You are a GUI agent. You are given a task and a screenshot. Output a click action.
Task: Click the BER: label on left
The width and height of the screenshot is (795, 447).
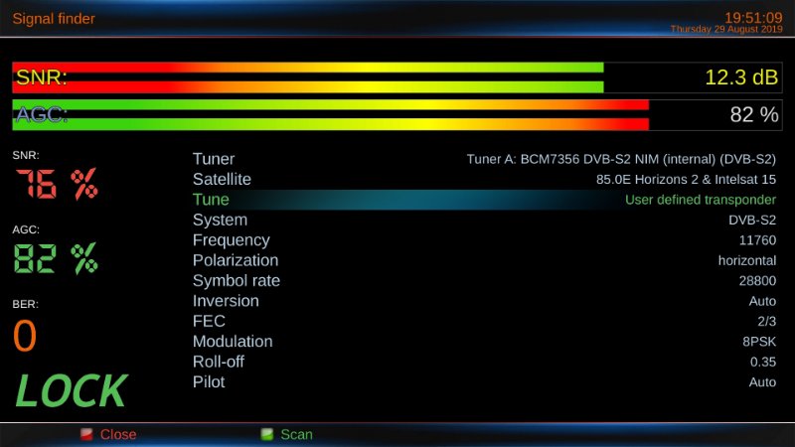[x=26, y=304]
